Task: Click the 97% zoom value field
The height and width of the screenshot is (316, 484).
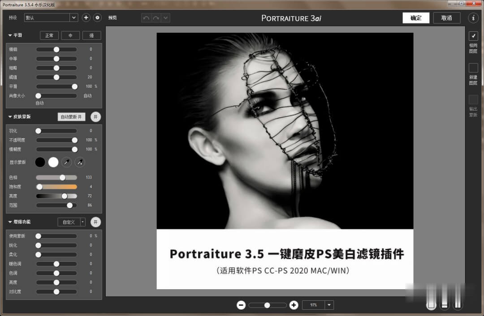Action: point(313,305)
